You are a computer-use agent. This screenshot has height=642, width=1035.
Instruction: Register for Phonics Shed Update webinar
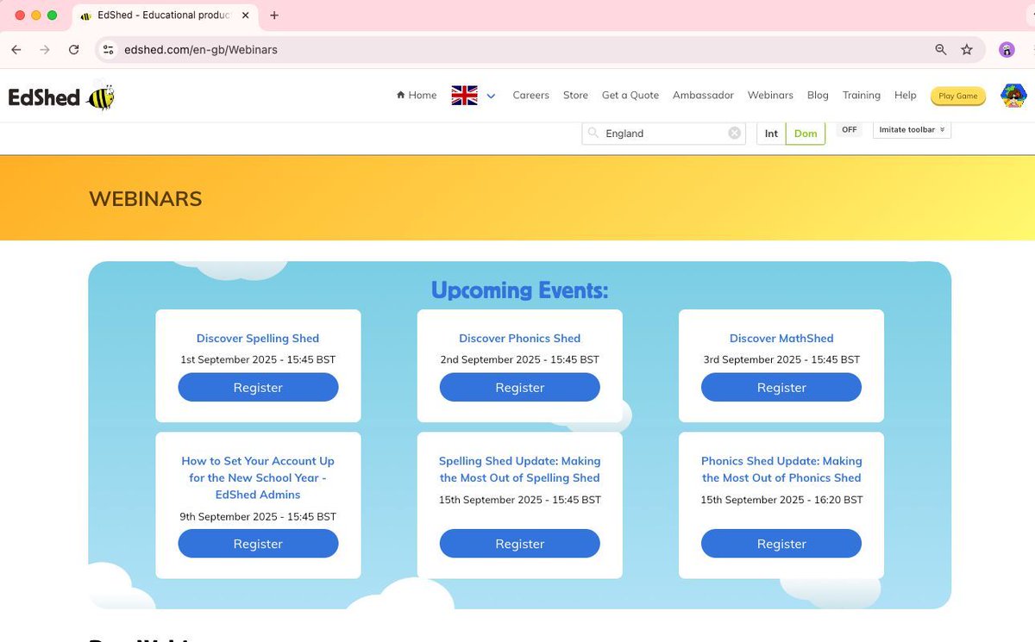pos(781,544)
